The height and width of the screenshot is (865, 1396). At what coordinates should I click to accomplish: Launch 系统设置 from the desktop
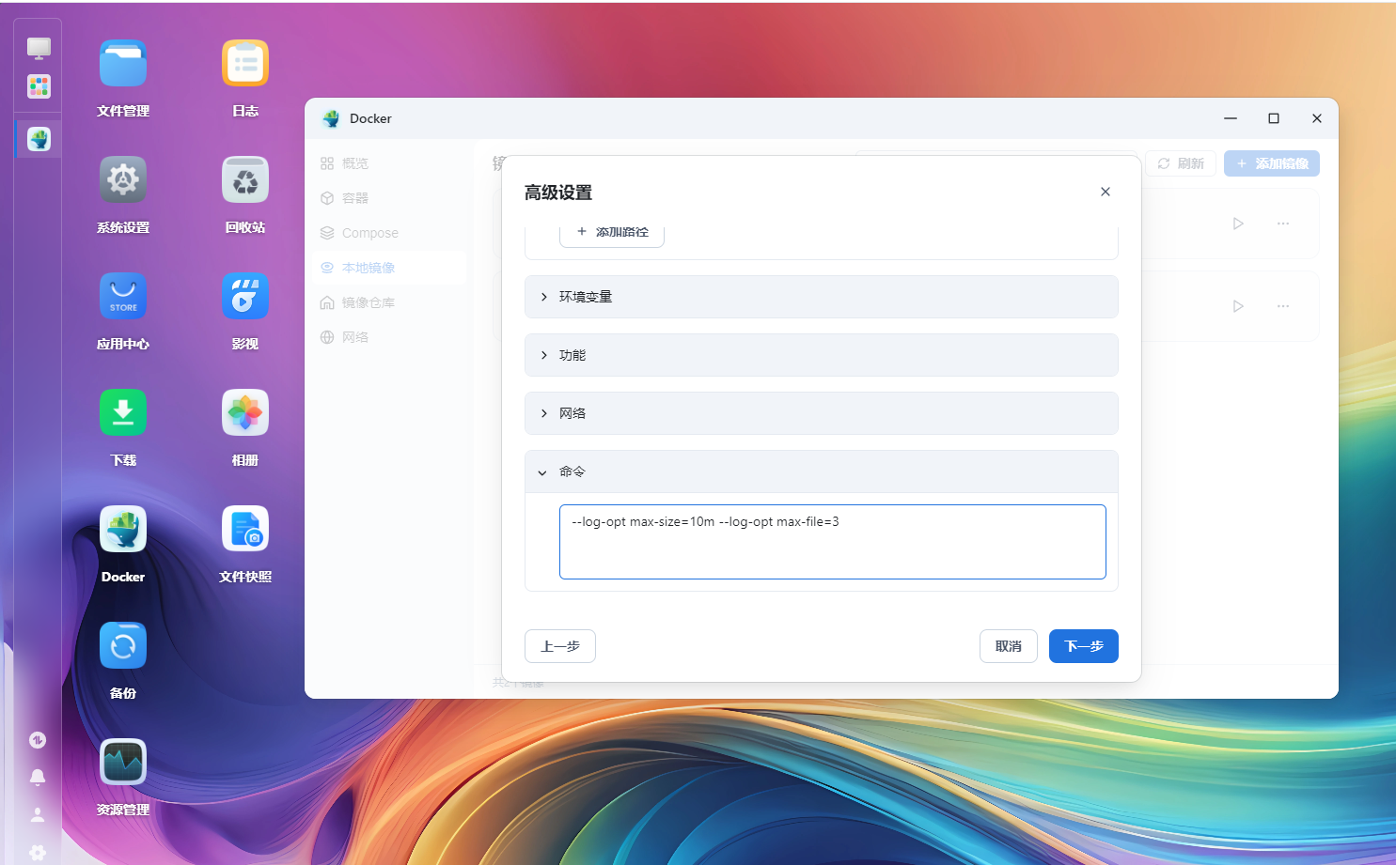click(x=123, y=180)
